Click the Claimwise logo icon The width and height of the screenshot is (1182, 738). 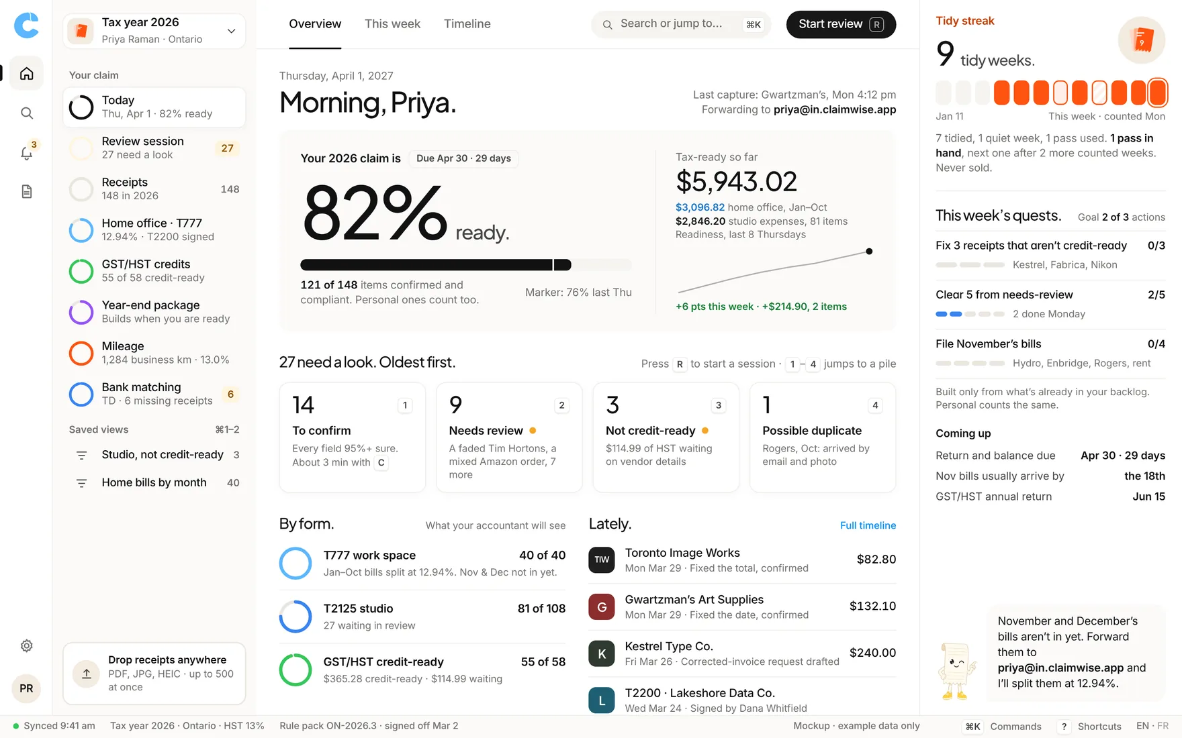[x=26, y=25]
